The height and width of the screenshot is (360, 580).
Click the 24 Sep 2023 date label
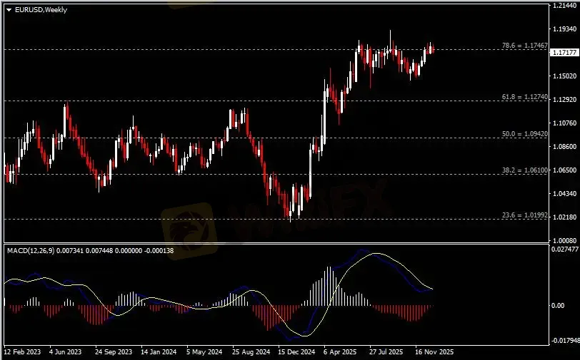[x=114, y=352]
